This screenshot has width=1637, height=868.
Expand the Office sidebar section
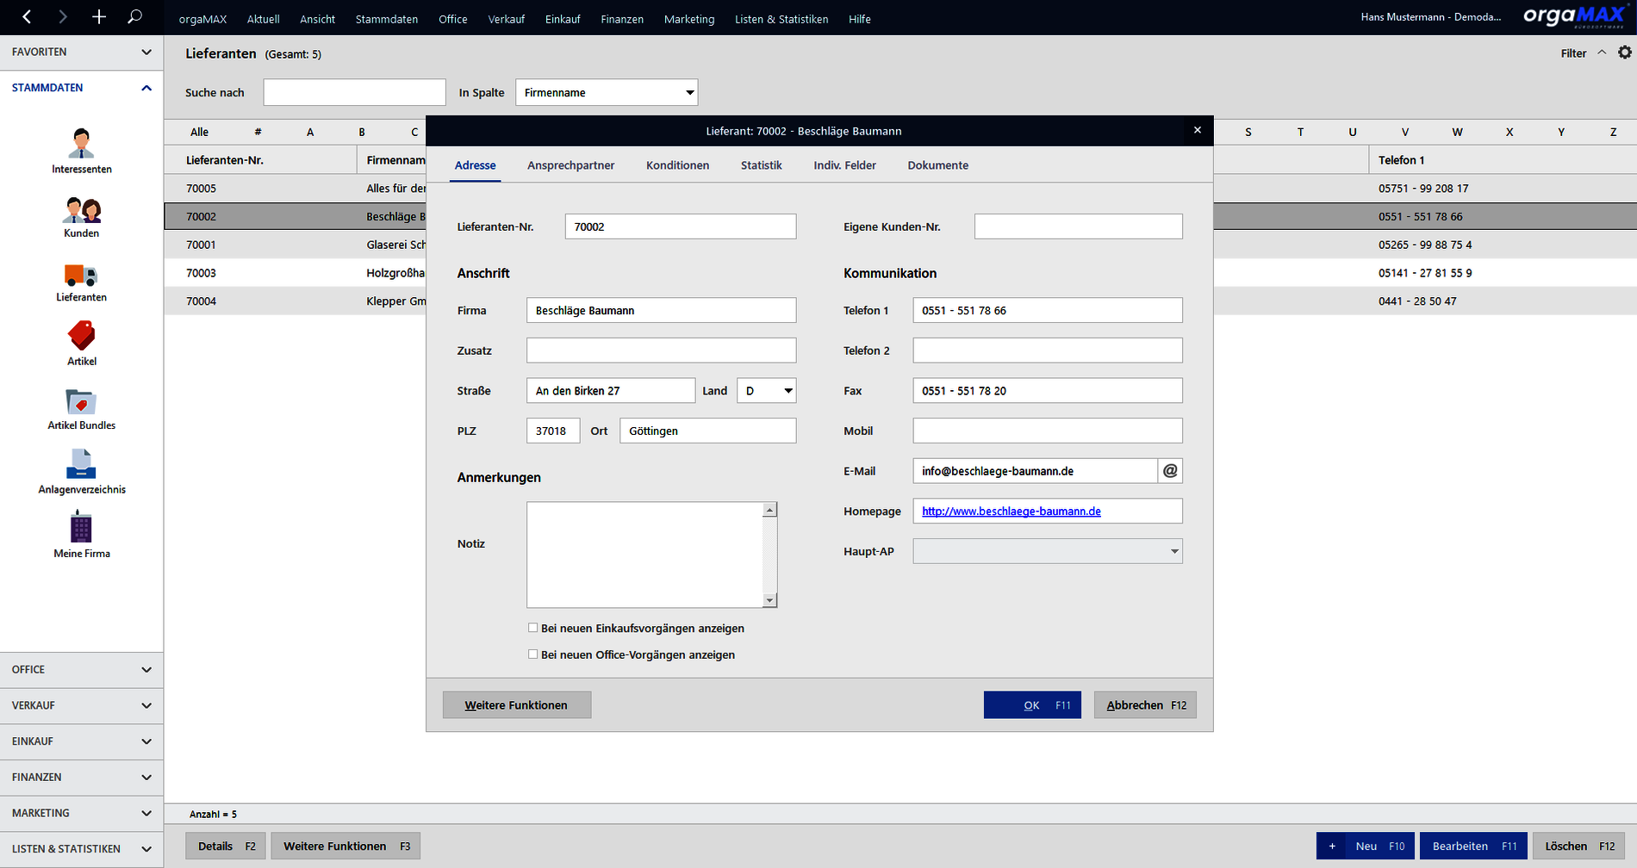[81, 670]
